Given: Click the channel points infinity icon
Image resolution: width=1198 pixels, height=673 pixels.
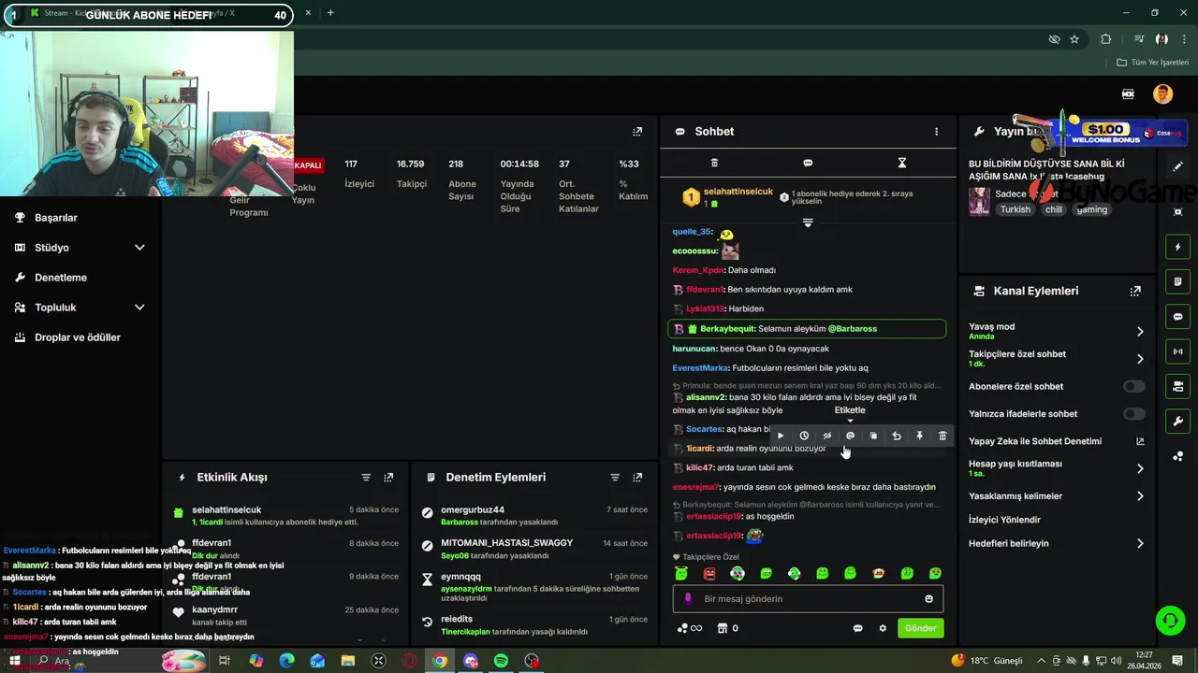Looking at the screenshot, I should pos(690,628).
